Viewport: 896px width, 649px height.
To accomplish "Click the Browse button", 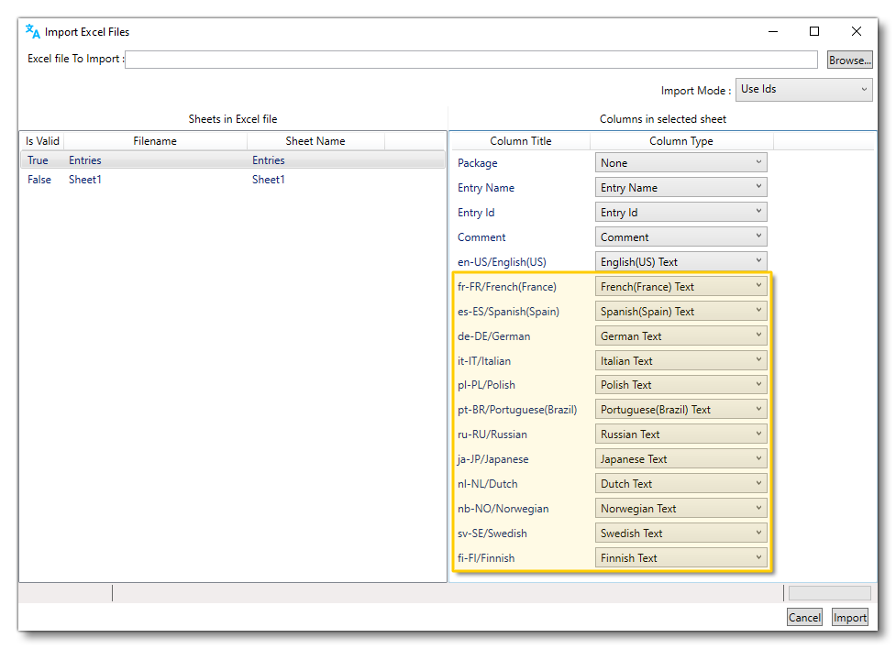I will pos(849,59).
